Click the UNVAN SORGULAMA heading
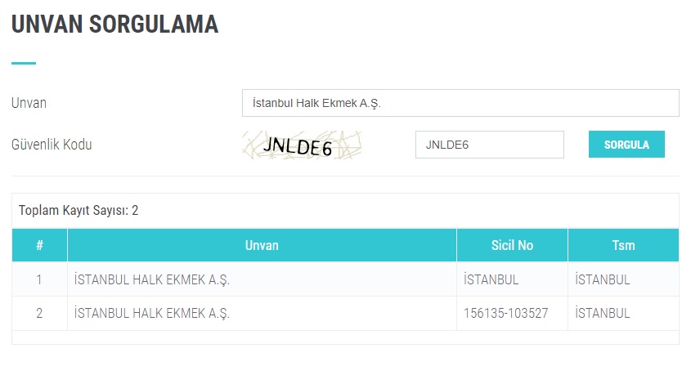Viewport: 700px width, 366px height. pyautogui.click(x=114, y=25)
